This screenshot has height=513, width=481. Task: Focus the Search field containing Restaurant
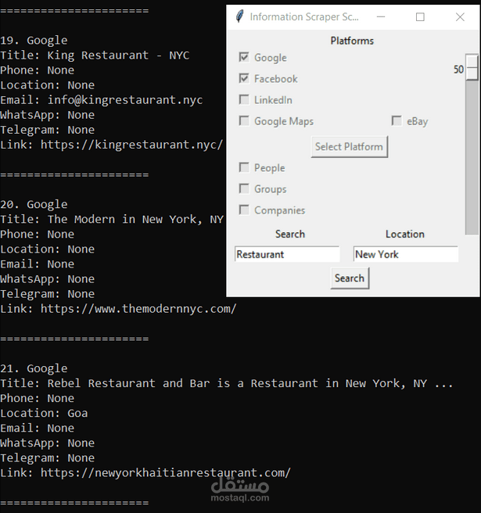(x=287, y=254)
